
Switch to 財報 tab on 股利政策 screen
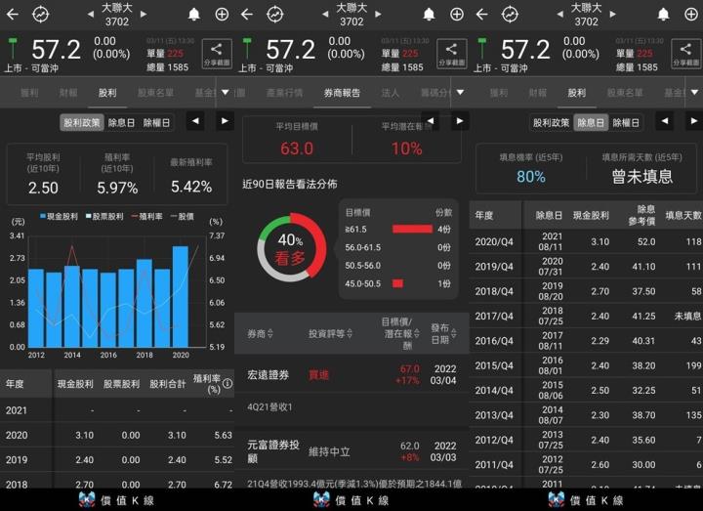(68, 93)
